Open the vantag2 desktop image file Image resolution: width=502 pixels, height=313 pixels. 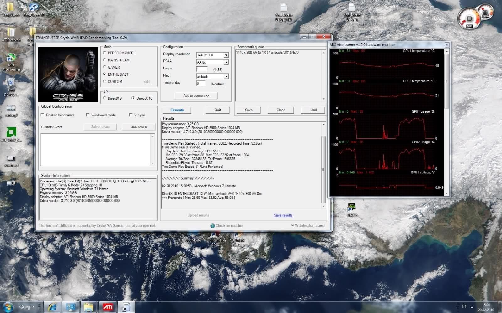[11, 111]
